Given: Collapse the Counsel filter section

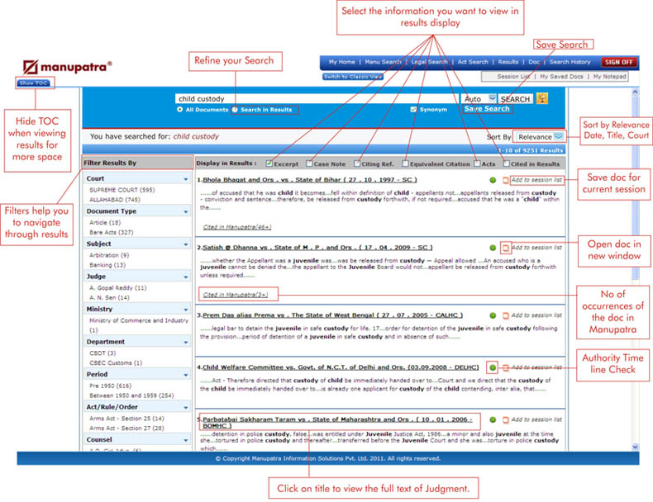Looking at the screenshot, I should coord(186,440).
